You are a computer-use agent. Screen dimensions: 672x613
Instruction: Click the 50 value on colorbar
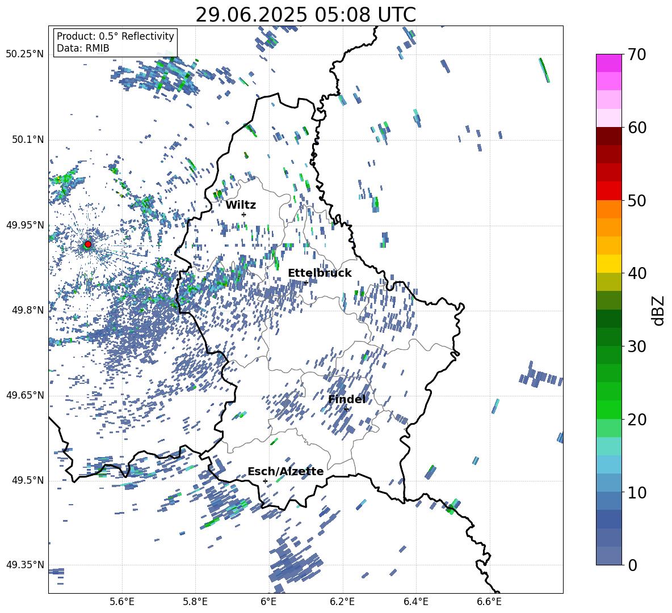click(637, 200)
